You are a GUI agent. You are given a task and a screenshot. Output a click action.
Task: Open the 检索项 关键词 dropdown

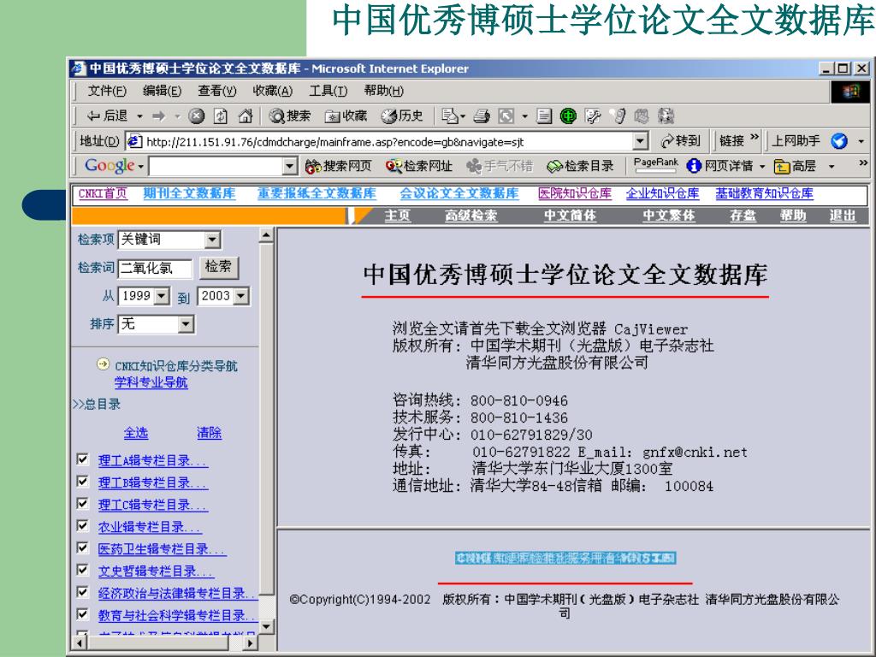[x=212, y=240]
